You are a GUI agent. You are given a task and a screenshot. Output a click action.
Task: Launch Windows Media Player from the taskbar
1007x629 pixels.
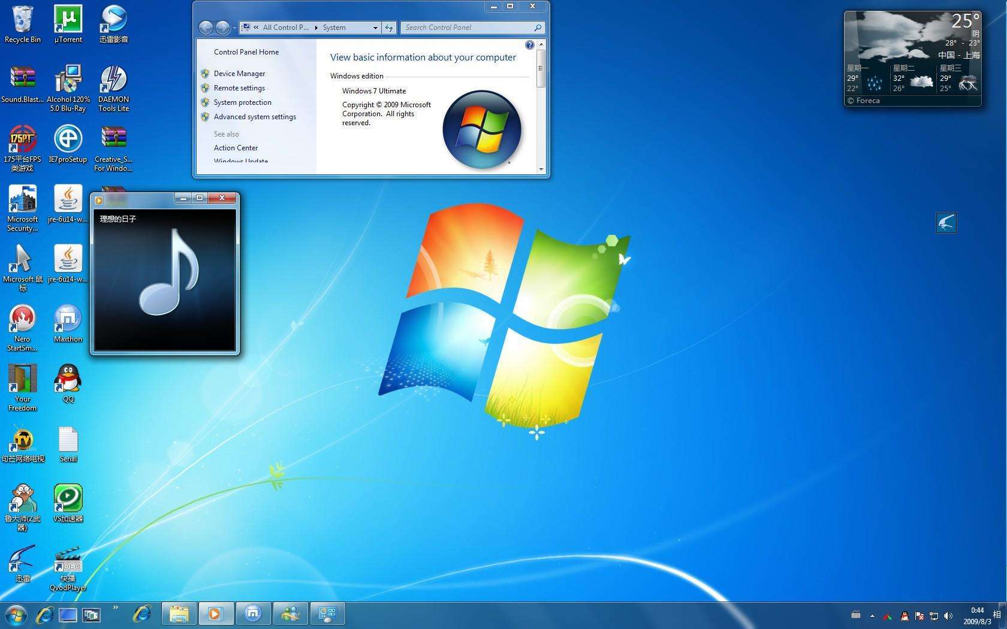[x=216, y=613]
